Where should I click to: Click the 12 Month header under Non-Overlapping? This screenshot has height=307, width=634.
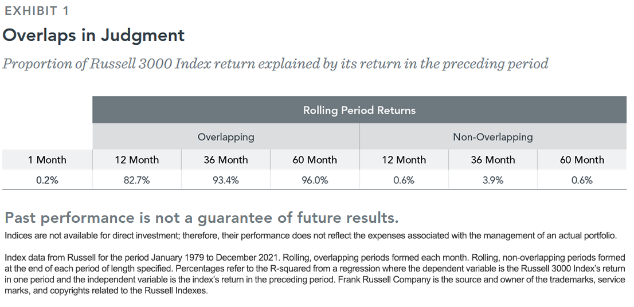point(404,160)
